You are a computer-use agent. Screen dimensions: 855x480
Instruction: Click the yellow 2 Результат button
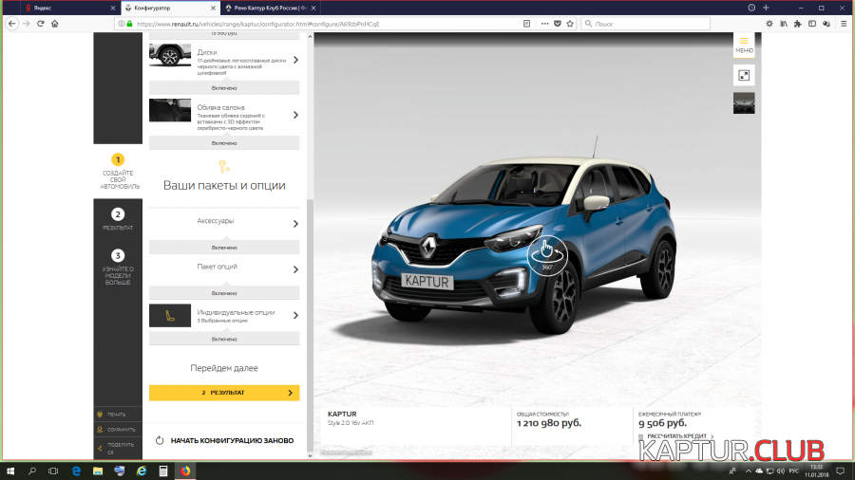pos(224,393)
